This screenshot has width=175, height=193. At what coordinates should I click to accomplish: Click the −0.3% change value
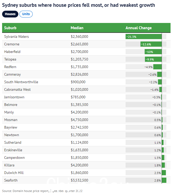156,97
